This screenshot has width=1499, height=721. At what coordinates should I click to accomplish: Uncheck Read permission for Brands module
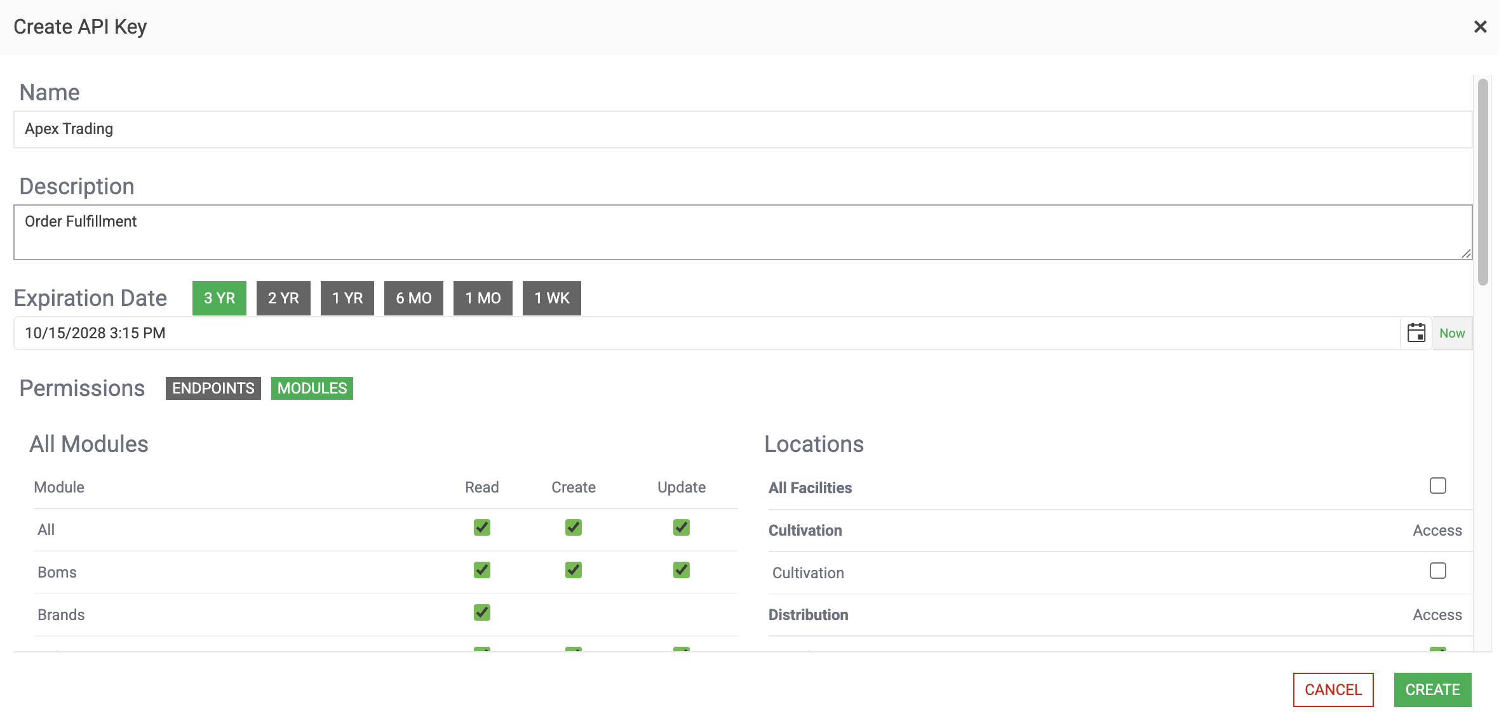coord(482,612)
